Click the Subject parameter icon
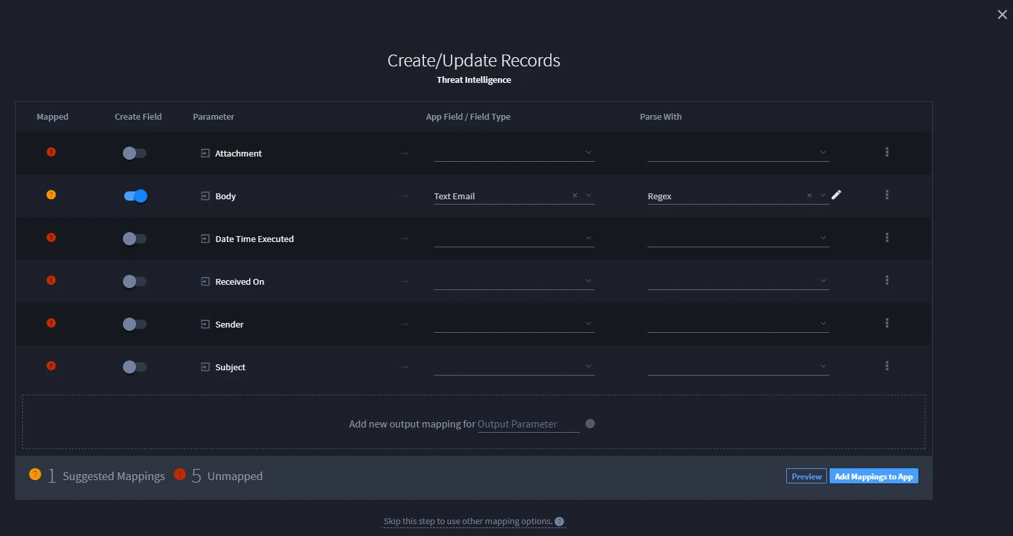Image resolution: width=1013 pixels, height=536 pixels. [205, 367]
